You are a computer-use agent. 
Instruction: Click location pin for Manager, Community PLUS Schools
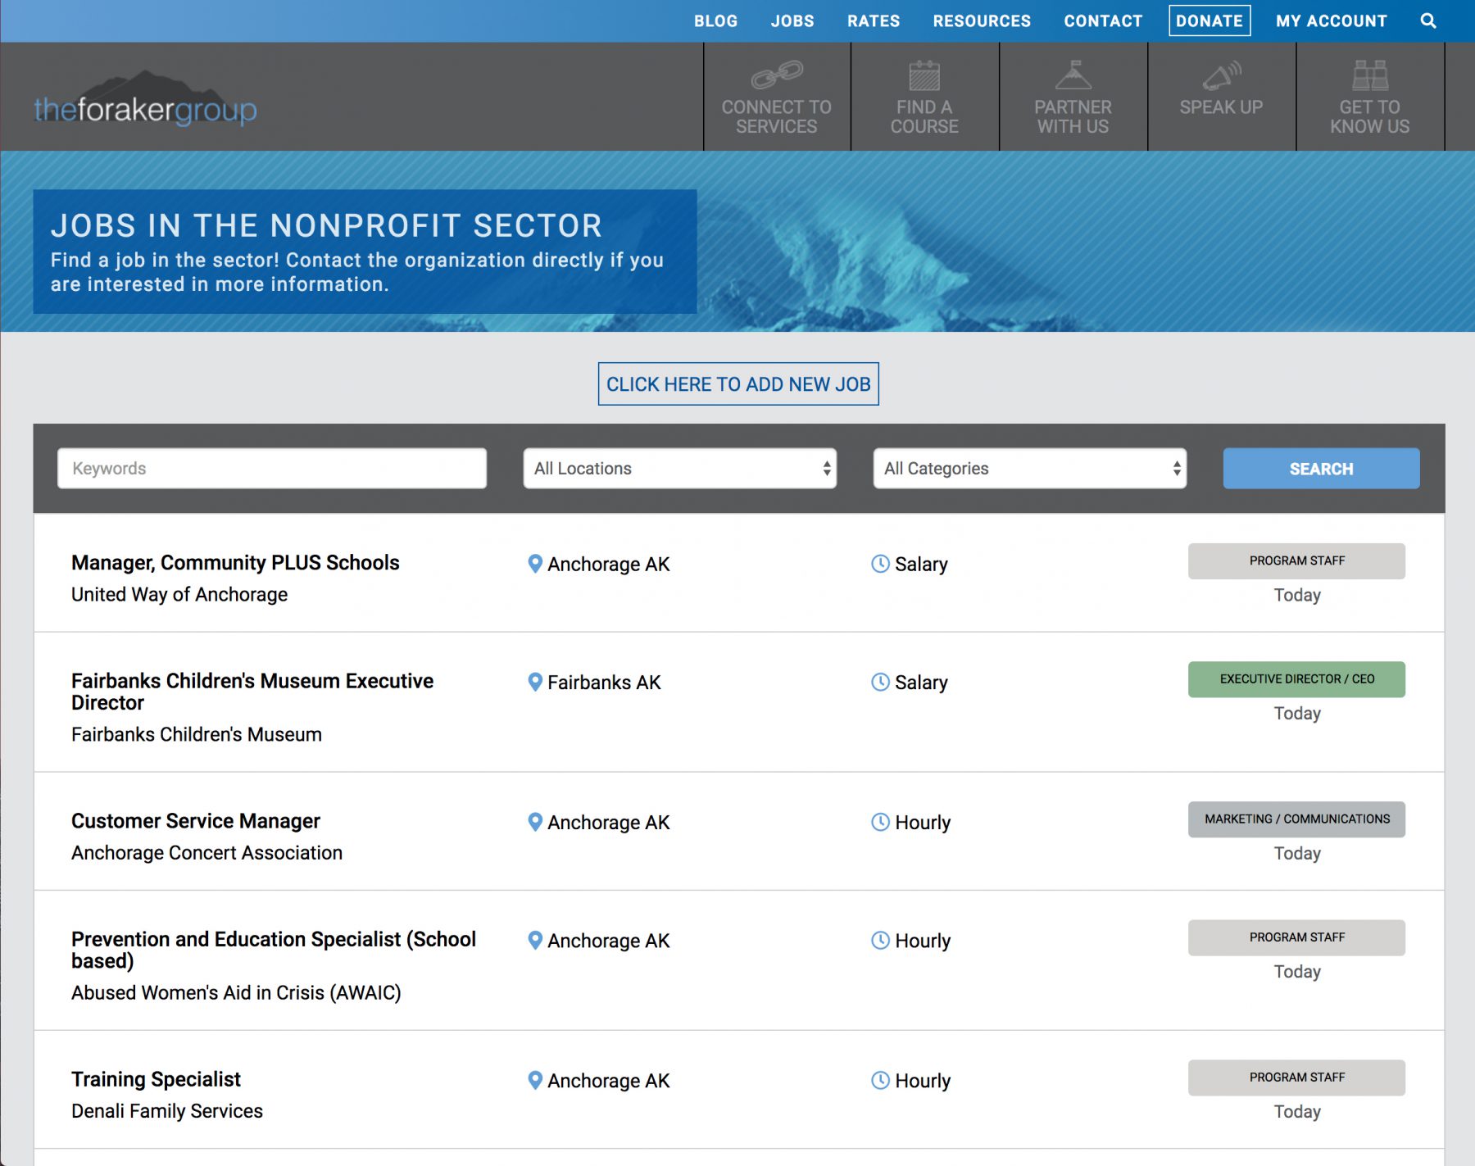pos(535,564)
